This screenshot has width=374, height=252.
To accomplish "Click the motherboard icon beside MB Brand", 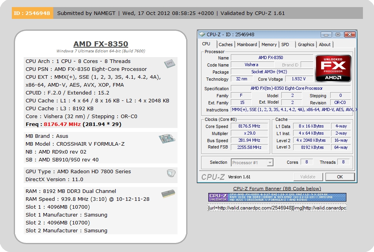I will coord(167,139).
